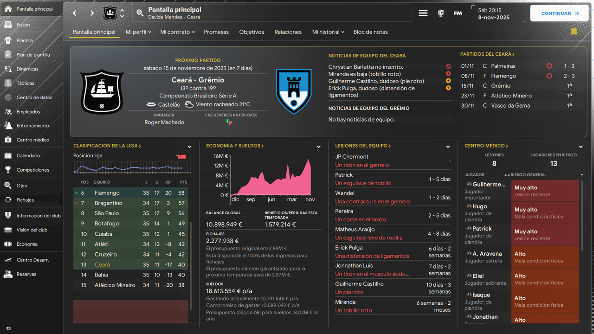Open the Economia icon in sidebar
Screen dimensions: 594x334
click(8, 244)
